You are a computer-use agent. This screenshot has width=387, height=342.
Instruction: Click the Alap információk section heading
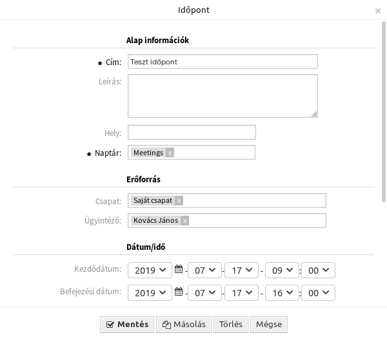[158, 40]
